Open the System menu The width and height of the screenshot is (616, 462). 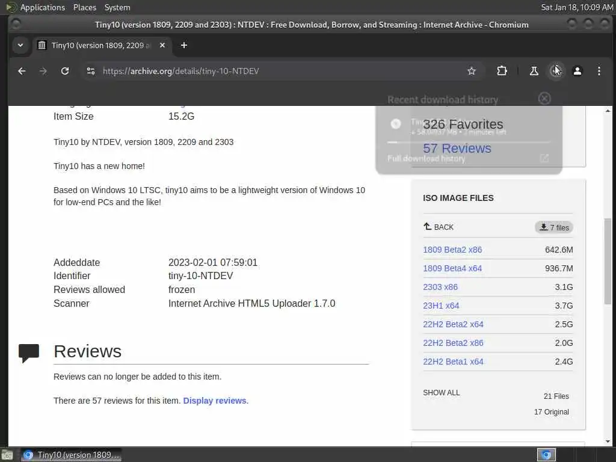pos(117,7)
